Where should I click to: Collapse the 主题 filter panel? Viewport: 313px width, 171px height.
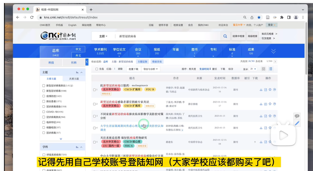click(x=81, y=72)
